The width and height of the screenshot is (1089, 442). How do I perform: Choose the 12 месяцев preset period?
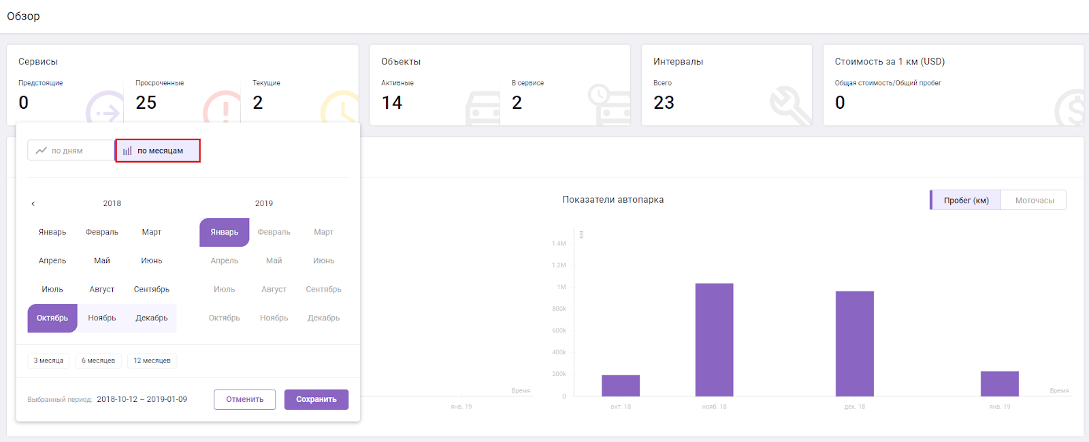pos(152,360)
